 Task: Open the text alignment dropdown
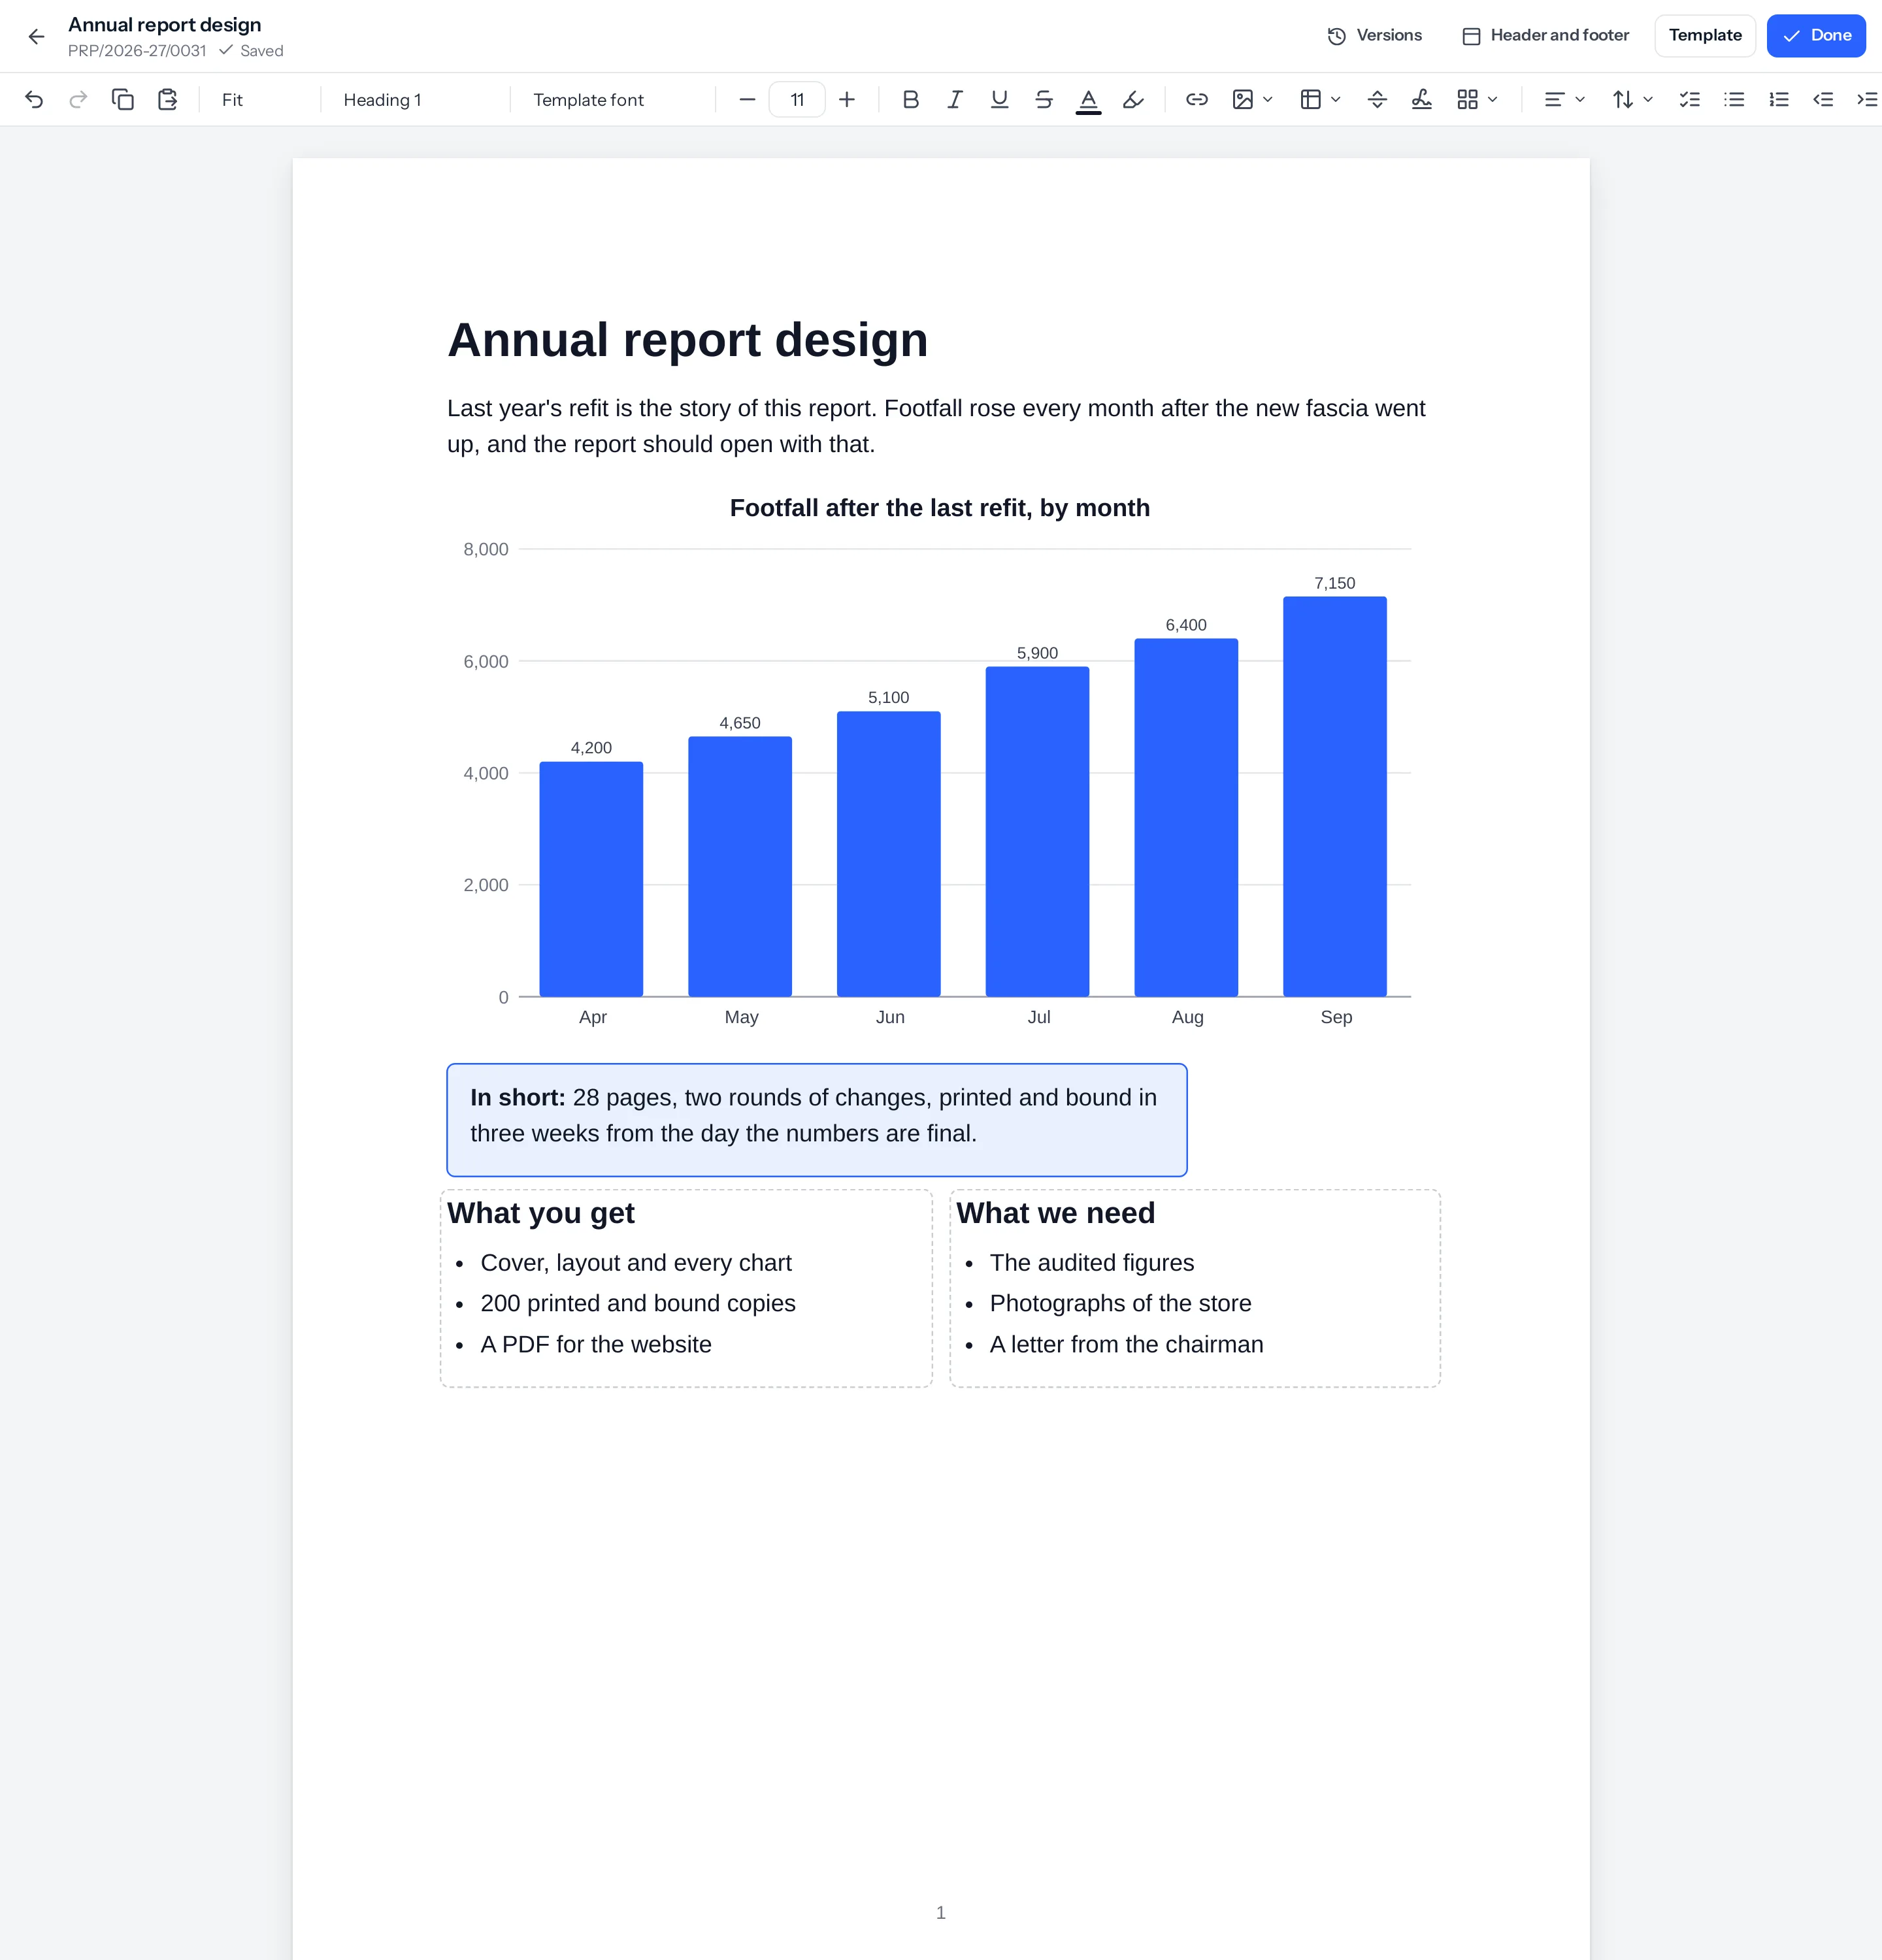click(x=1564, y=99)
